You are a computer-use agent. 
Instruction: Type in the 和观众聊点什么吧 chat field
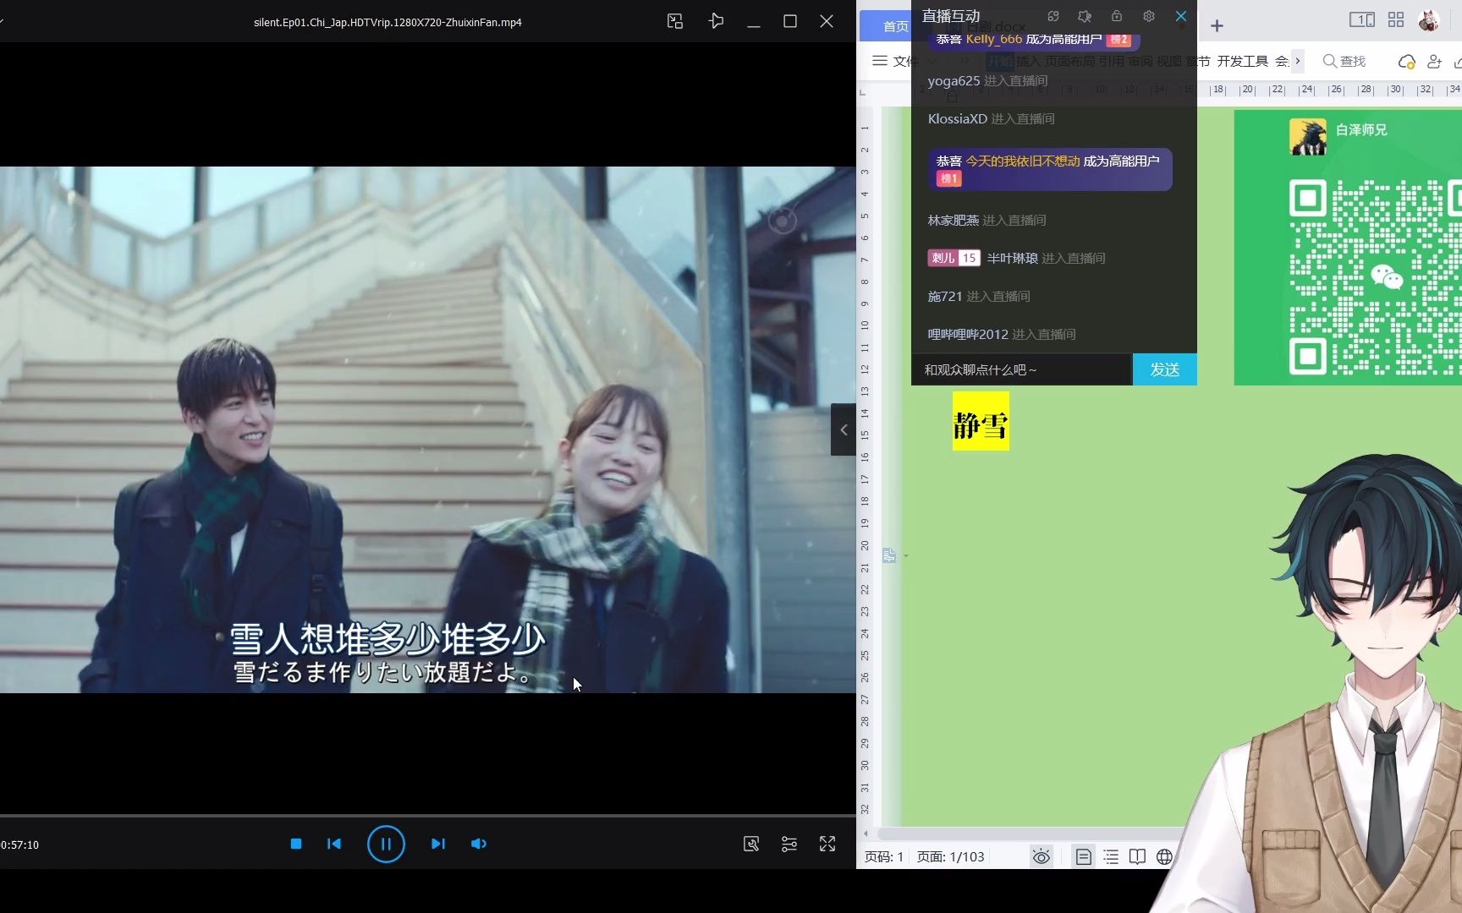[x=1022, y=369]
